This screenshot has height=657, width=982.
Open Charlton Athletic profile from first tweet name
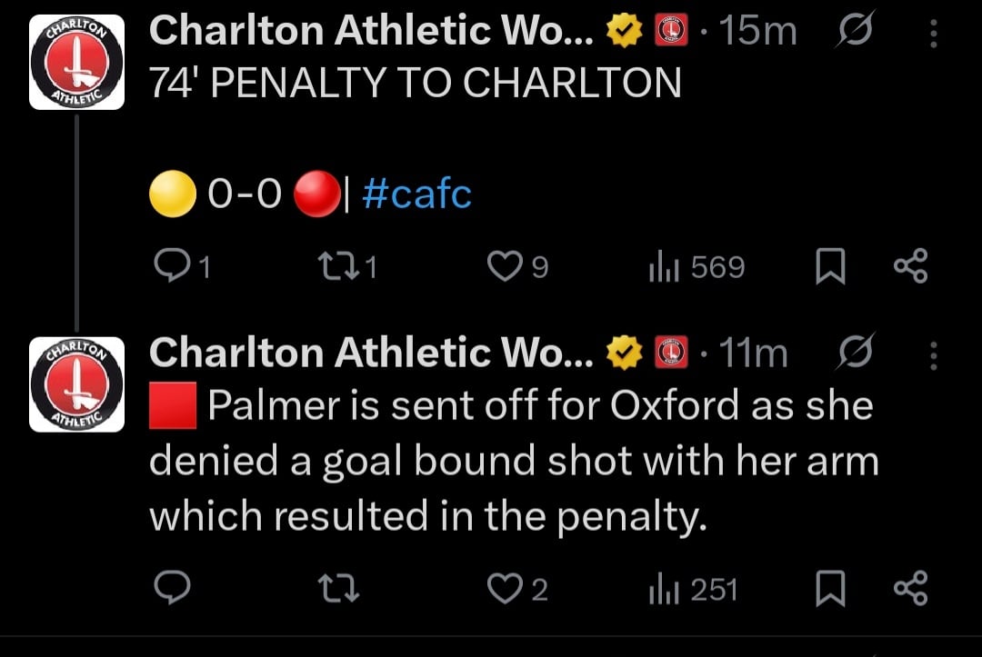point(371,32)
